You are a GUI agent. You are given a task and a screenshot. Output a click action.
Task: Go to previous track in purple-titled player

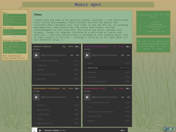[x=123, y=55]
